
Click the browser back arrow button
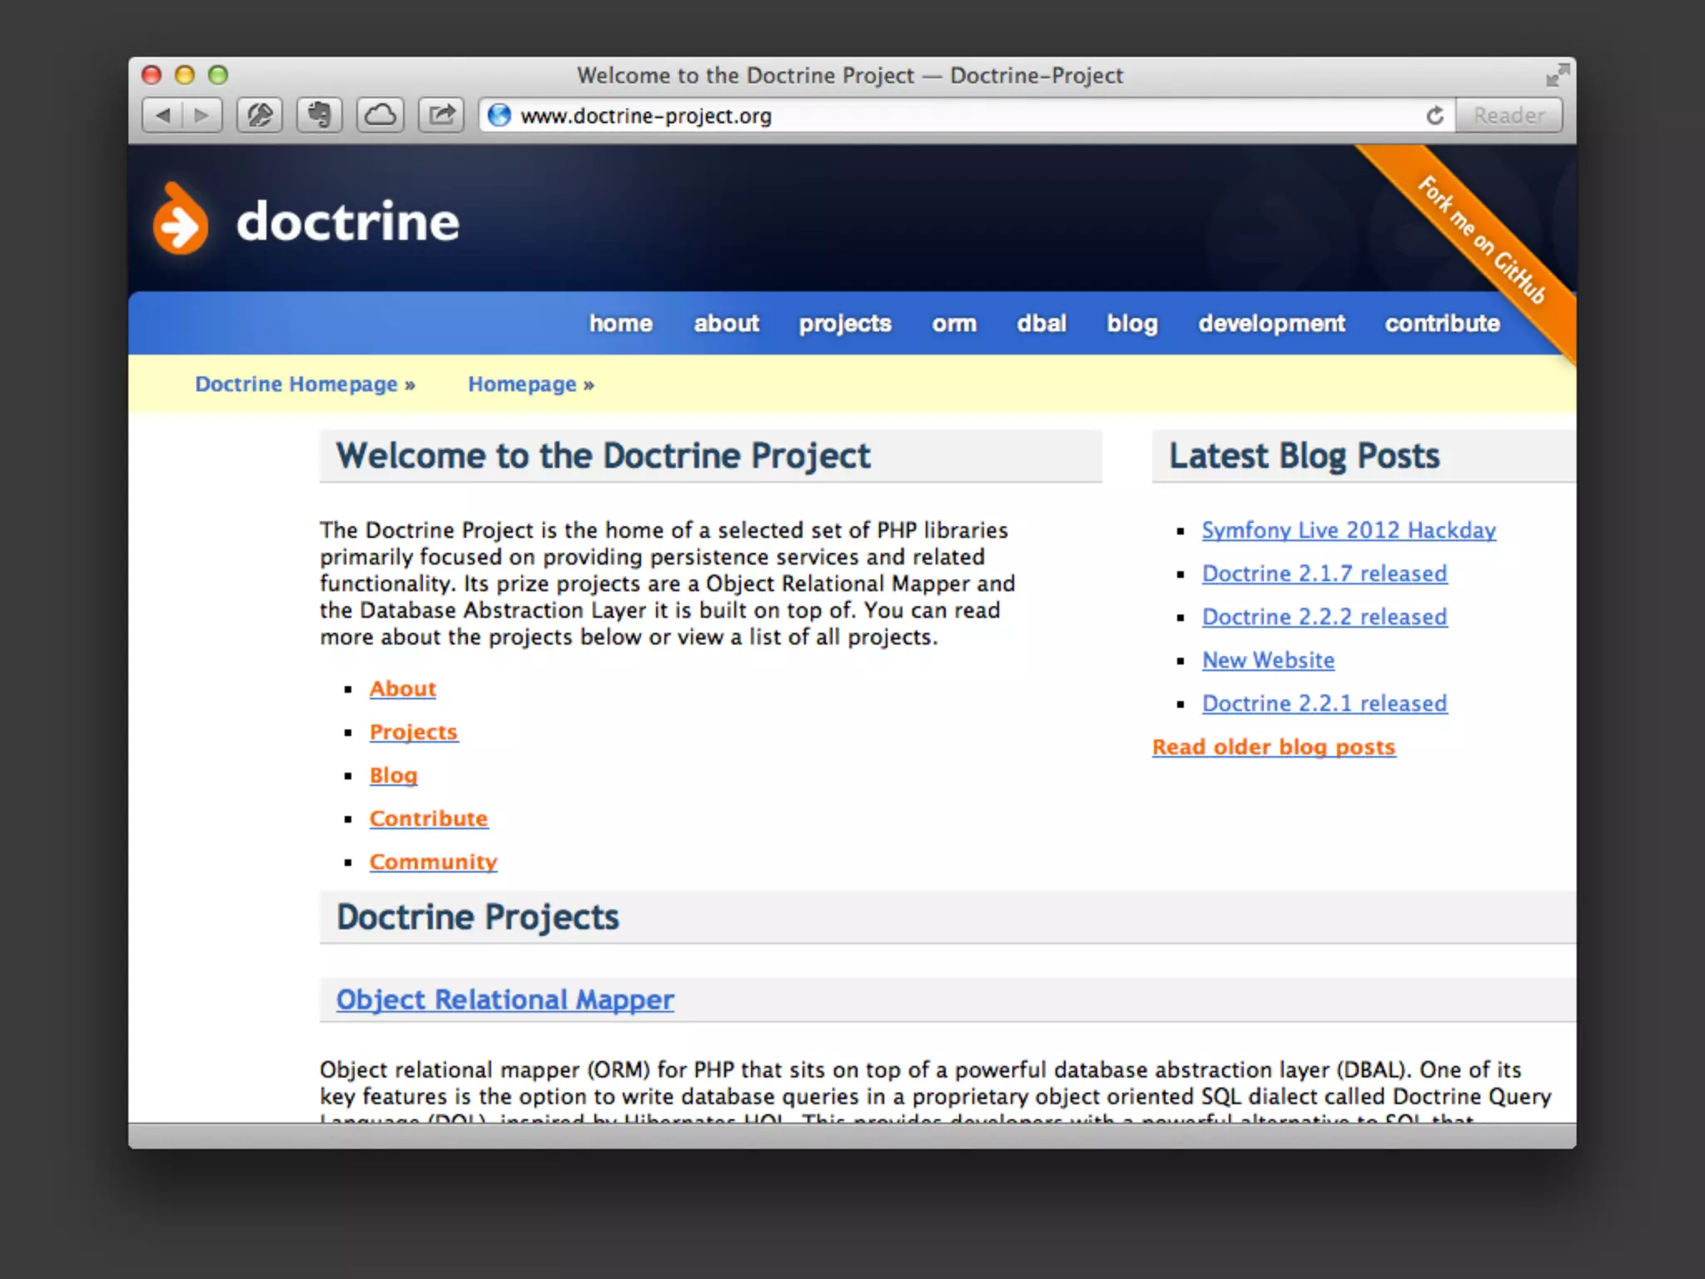[163, 115]
